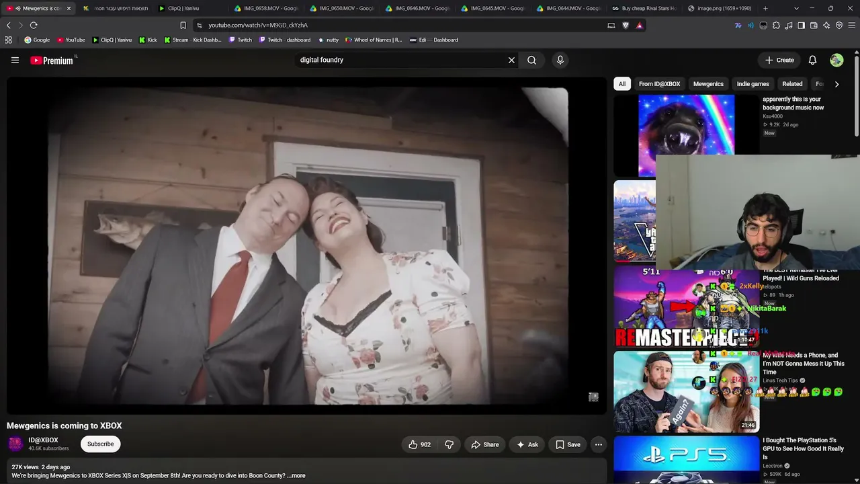Switch to the IMG_0645.MOV tab
The width and height of the screenshot is (860, 484).
coord(493,8)
